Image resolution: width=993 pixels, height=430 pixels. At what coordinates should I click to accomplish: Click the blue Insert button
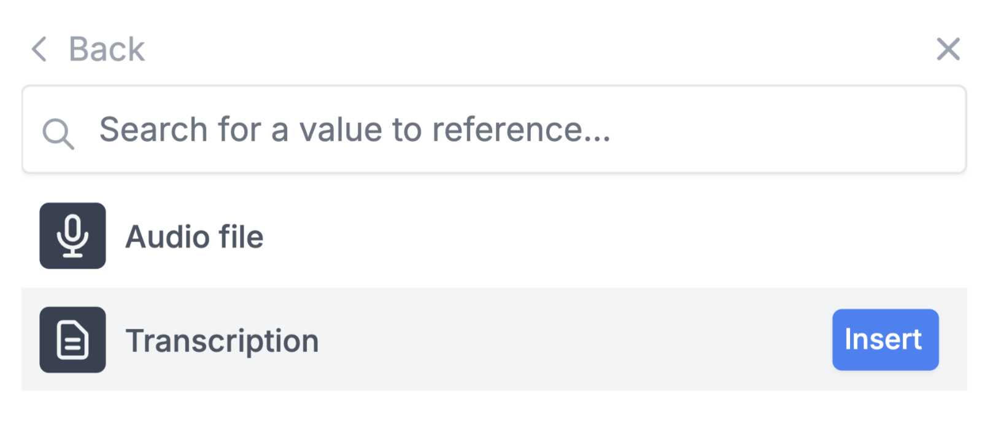point(885,340)
